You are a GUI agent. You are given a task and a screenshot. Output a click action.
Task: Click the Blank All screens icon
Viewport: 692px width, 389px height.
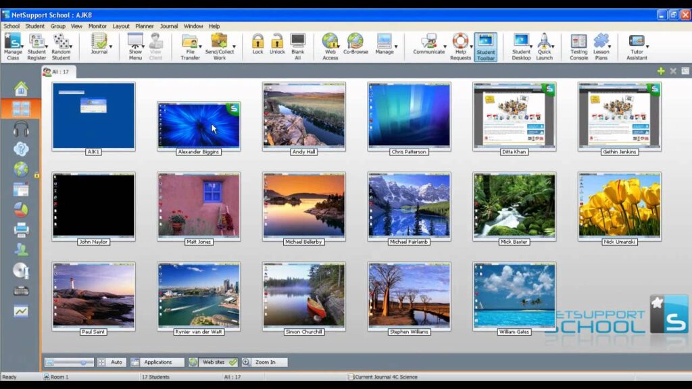(297, 45)
